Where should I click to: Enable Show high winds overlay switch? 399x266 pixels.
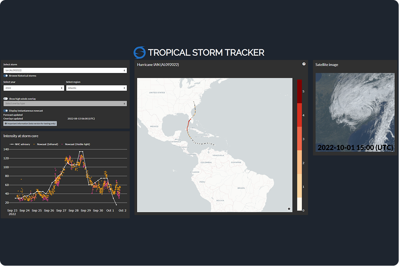point(6,99)
